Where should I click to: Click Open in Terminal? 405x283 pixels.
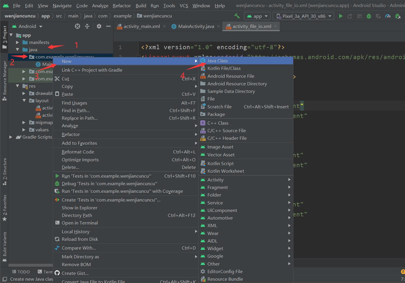pos(125,223)
